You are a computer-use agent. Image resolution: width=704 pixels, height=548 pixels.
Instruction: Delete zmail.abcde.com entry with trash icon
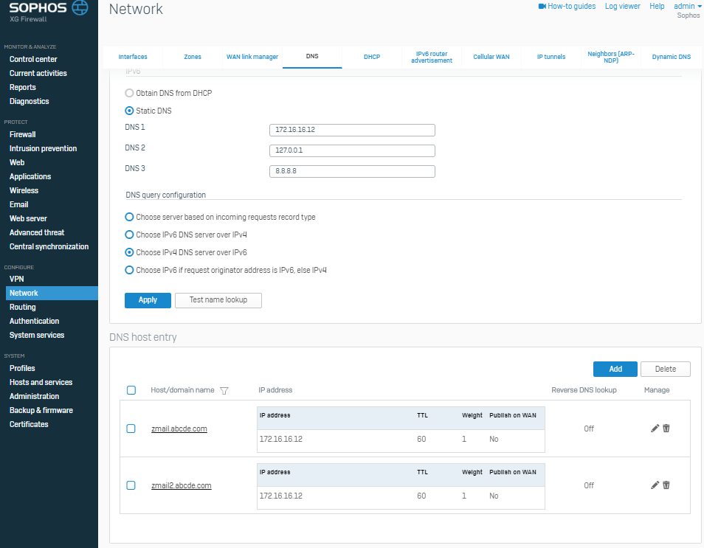666,429
